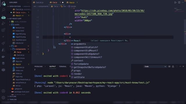Open editor More Actions ellipsis
The image size is (186, 104).
[183, 2]
